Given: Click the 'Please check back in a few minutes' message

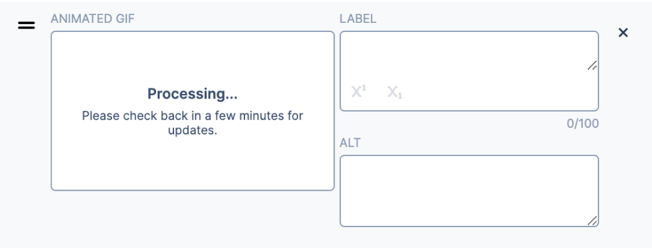Looking at the screenshot, I should click(192, 116).
